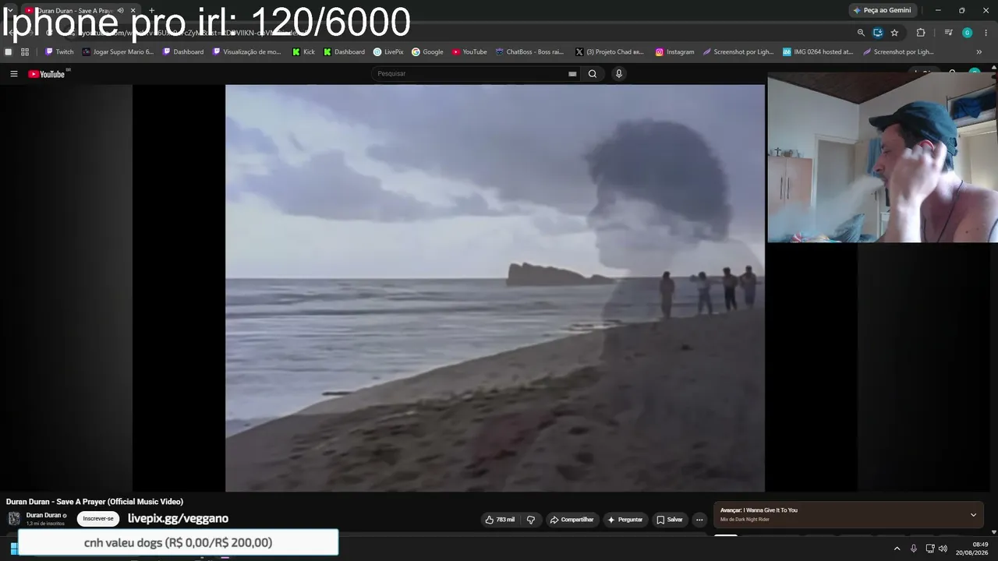998x561 pixels.
Task: Open the YouTube bookmark in bookmarks bar
Action: [x=469, y=52]
